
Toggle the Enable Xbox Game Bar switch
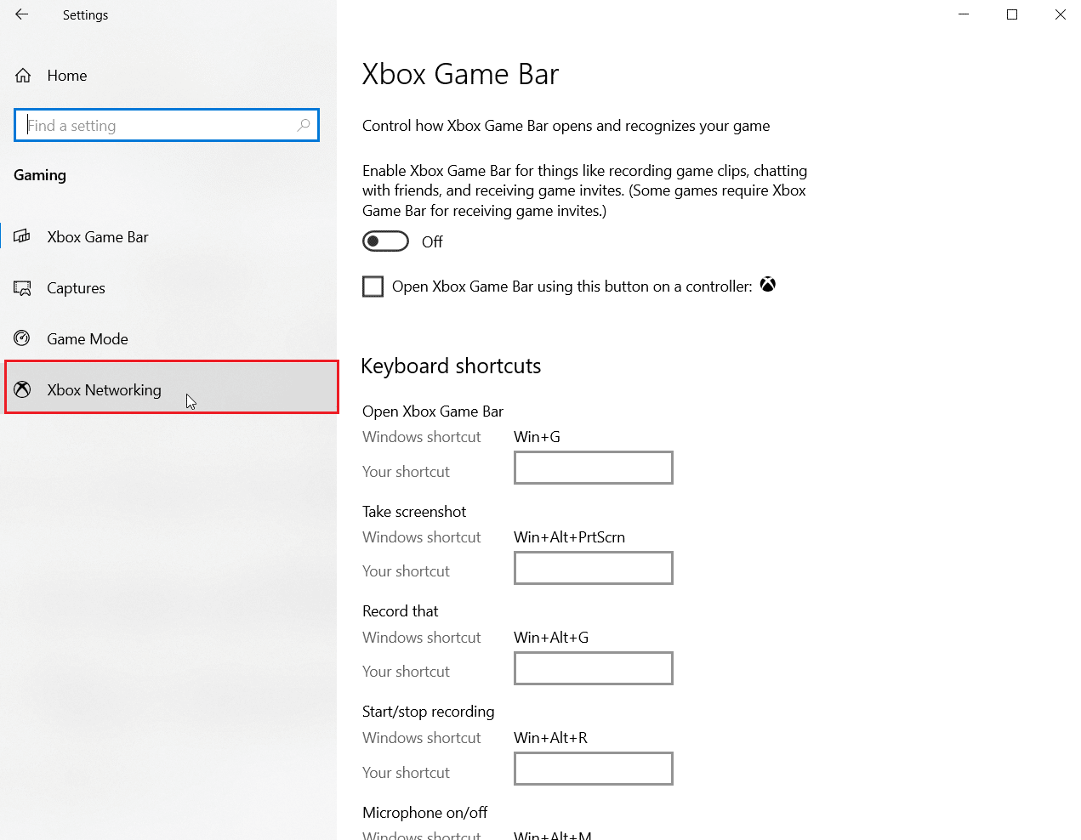[x=385, y=241]
